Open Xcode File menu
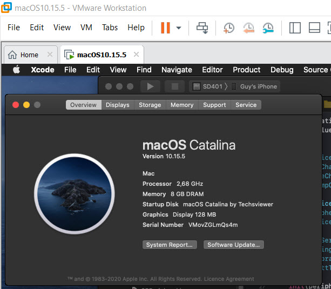331x289 pixels. coord(70,70)
